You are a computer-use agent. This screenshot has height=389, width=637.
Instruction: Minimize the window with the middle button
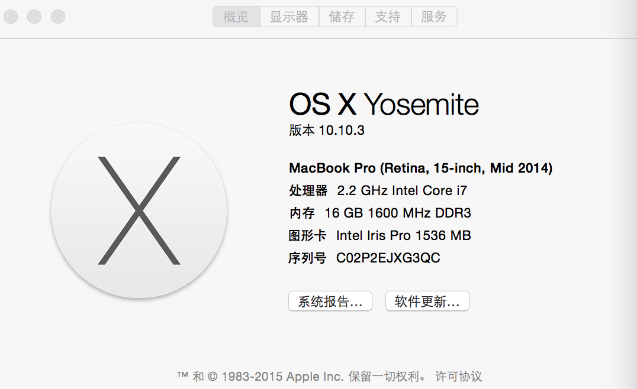tap(34, 17)
